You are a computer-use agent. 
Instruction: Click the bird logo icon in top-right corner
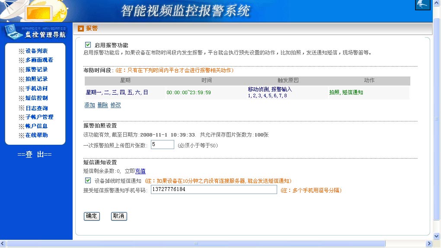[422, 5]
